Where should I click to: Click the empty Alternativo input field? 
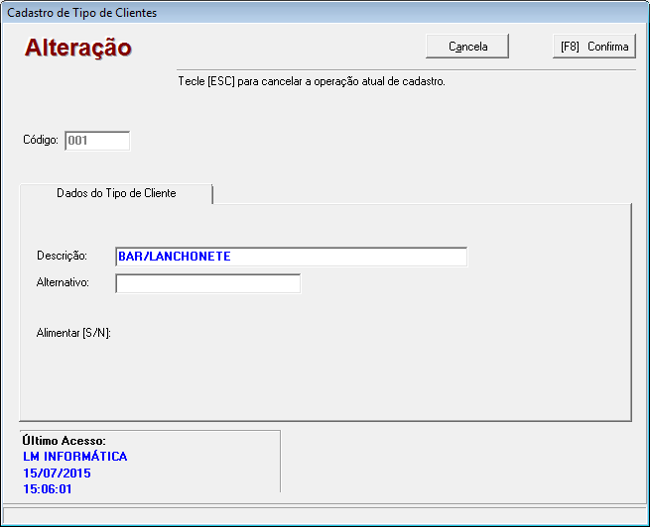207,284
